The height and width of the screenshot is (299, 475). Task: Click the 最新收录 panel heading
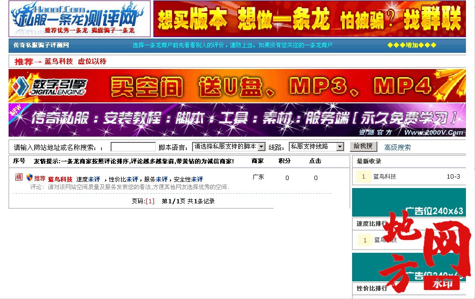pyautogui.click(x=369, y=161)
